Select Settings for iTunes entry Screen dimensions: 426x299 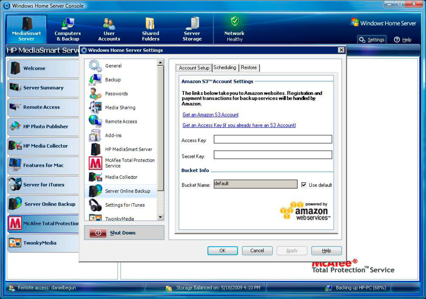tap(121, 205)
